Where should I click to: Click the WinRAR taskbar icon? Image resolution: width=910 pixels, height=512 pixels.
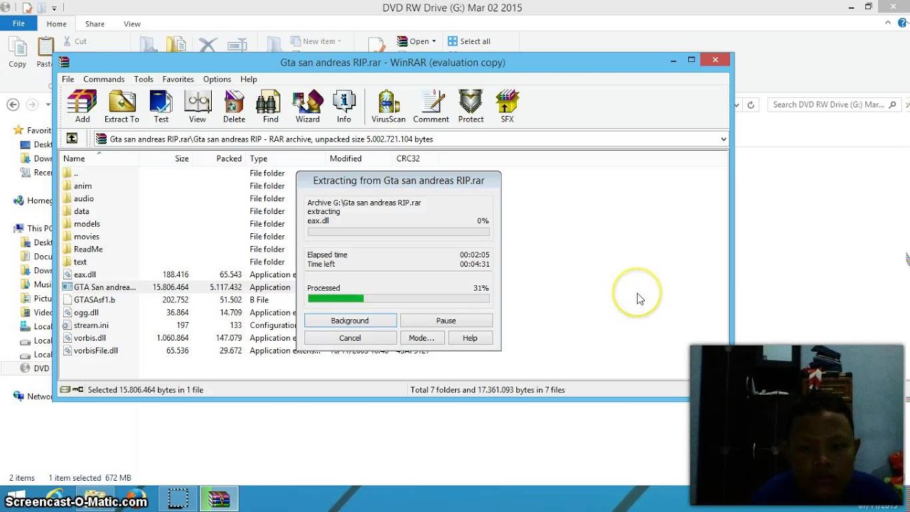tap(218, 498)
